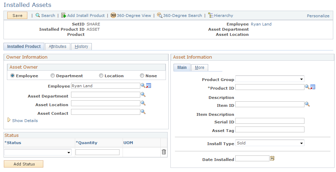The image size is (336, 172).
Task: Click the Item ID input field
Action: click(270, 104)
